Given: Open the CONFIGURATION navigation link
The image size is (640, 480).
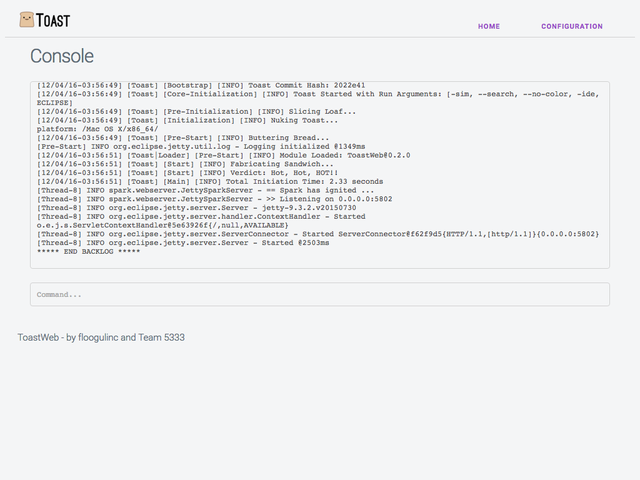Looking at the screenshot, I should [x=572, y=26].
